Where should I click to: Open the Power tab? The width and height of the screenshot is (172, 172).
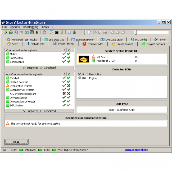click(160, 39)
